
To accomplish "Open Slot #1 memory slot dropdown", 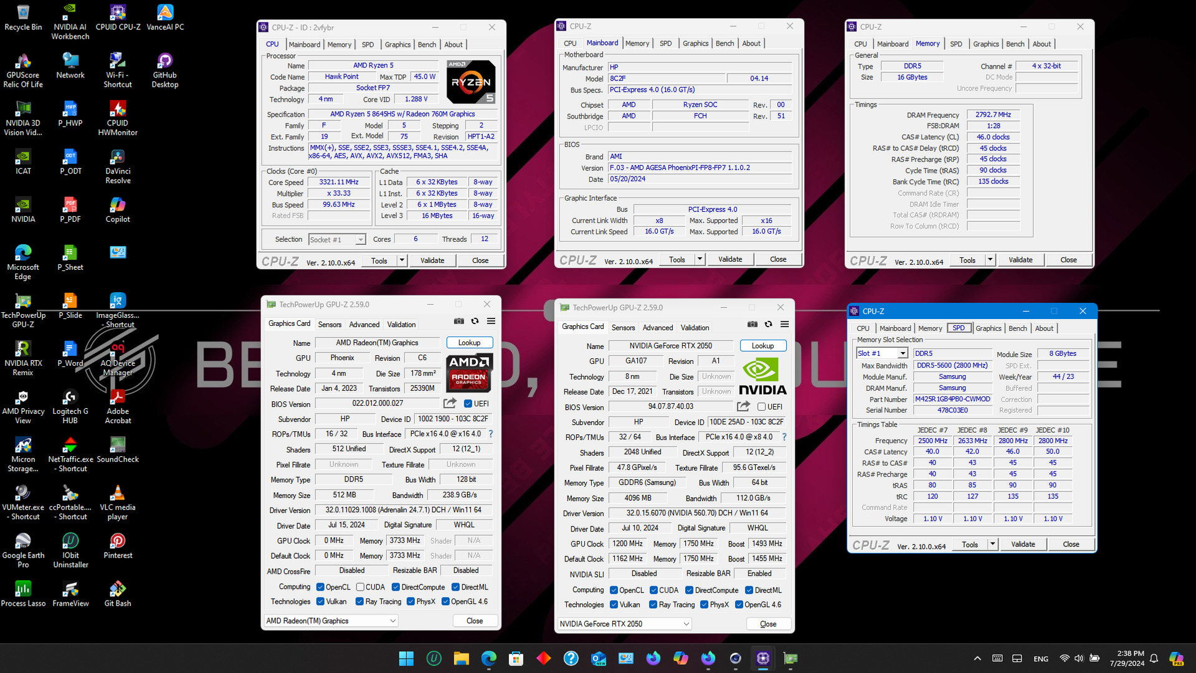I will tap(882, 353).
